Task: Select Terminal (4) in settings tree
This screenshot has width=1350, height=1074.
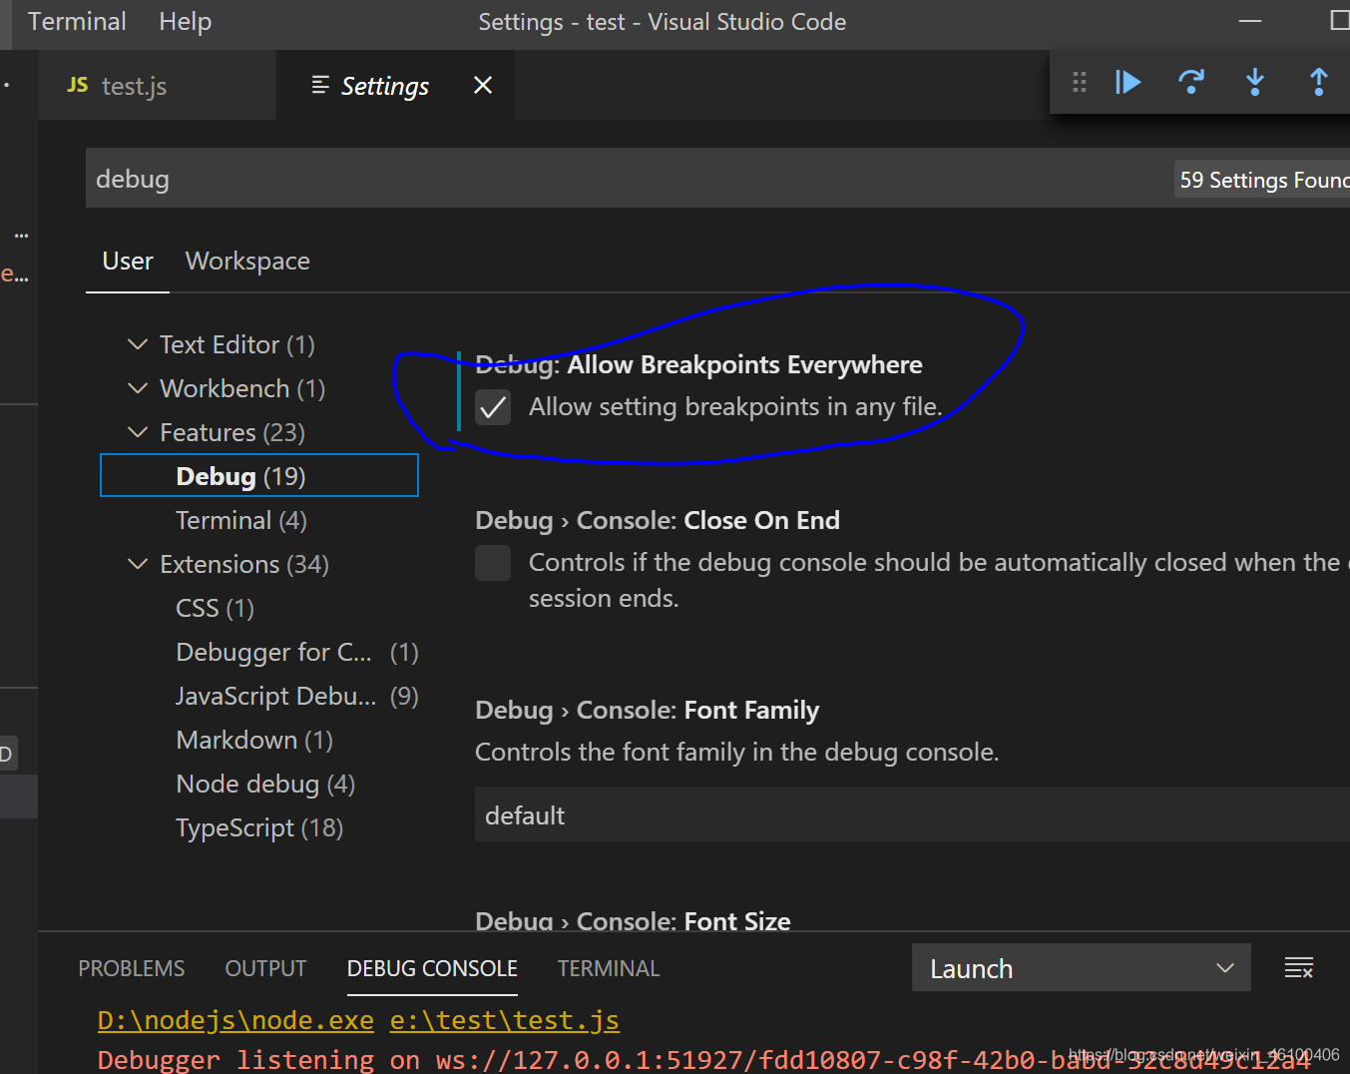Action: [x=241, y=520]
